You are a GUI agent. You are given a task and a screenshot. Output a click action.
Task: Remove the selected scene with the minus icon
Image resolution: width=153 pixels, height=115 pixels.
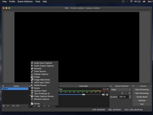8,106
